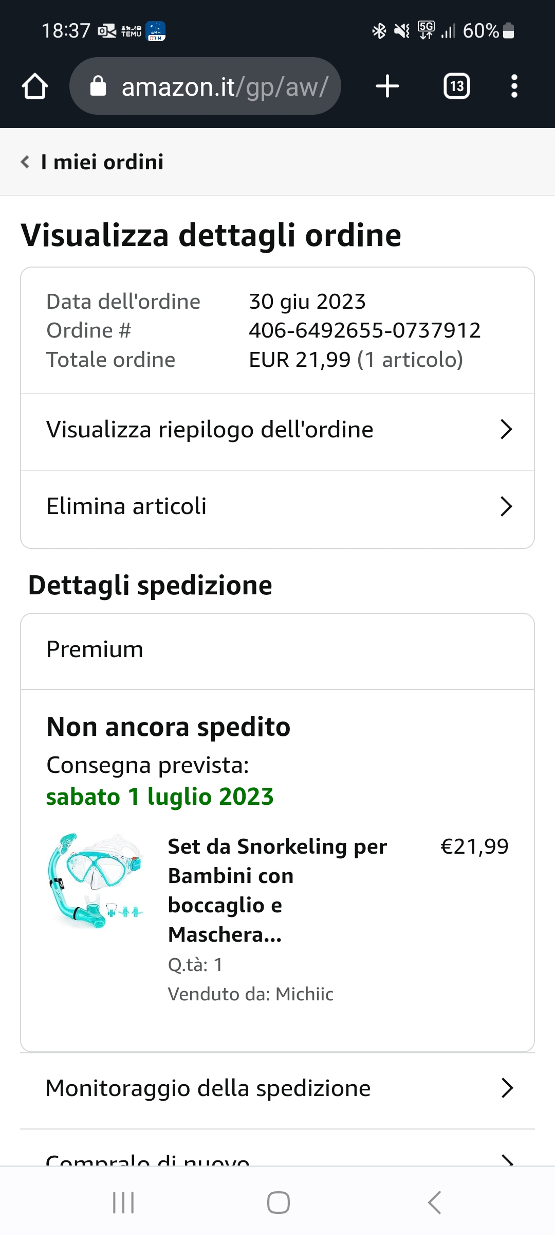
Task: Open the tab switcher showing 13 tabs
Action: [x=457, y=86]
